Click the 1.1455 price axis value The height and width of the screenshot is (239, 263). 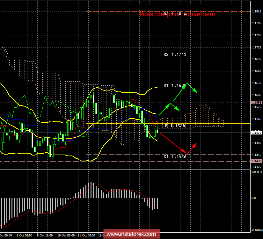[257, 155]
